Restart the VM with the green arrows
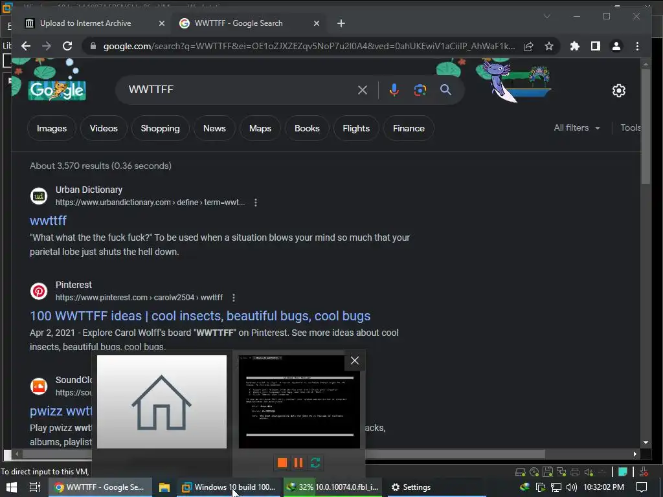 click(x=315, y=463)
